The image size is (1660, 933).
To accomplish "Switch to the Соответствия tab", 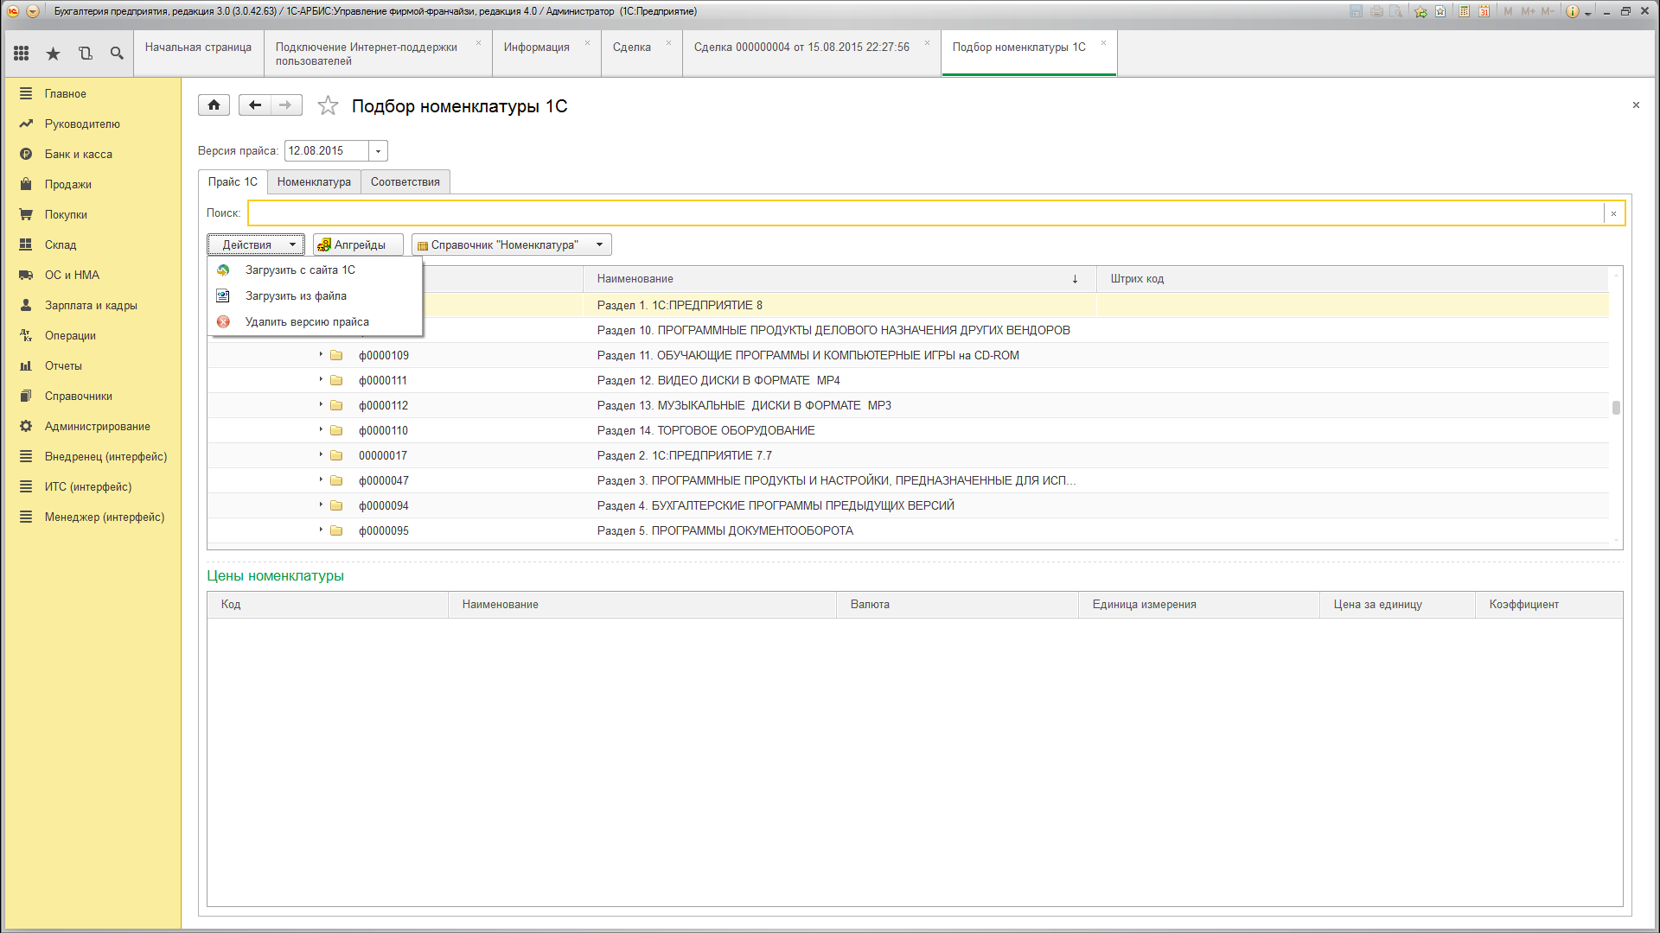I will tap(405, 181).
